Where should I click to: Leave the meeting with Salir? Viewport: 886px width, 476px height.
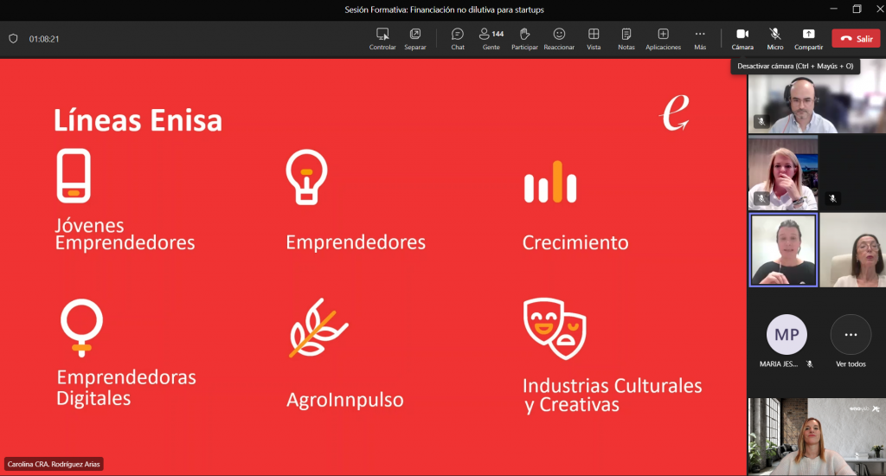(x=856, y=38)
